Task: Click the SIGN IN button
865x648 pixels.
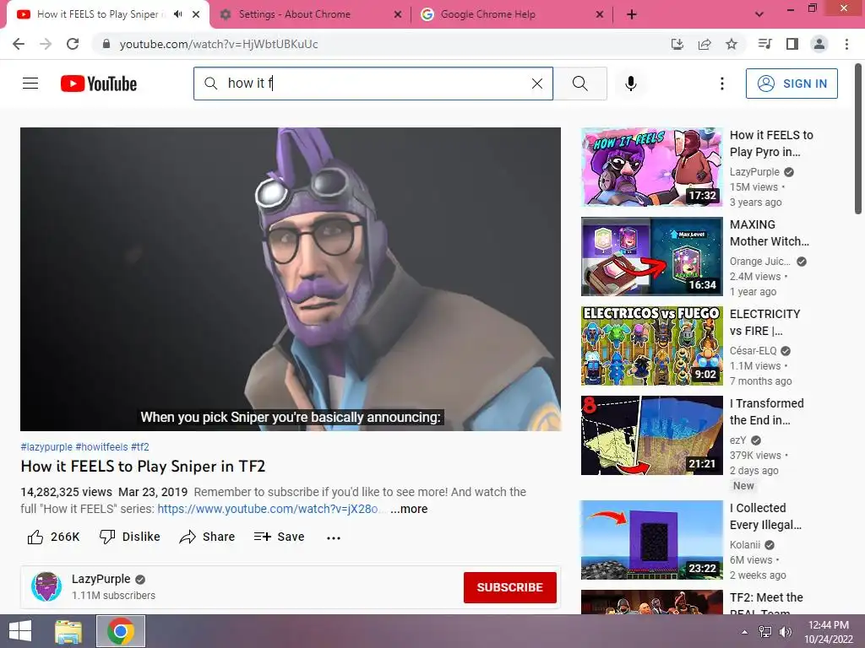Action: (792, 84)
